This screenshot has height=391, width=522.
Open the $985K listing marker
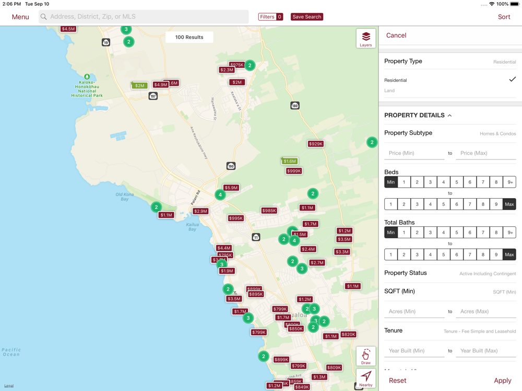[x=269, y=211]
